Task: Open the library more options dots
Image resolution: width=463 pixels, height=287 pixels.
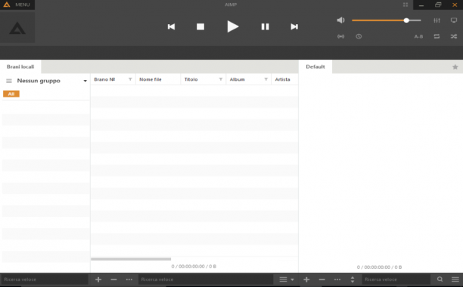Action: (129, 279)
